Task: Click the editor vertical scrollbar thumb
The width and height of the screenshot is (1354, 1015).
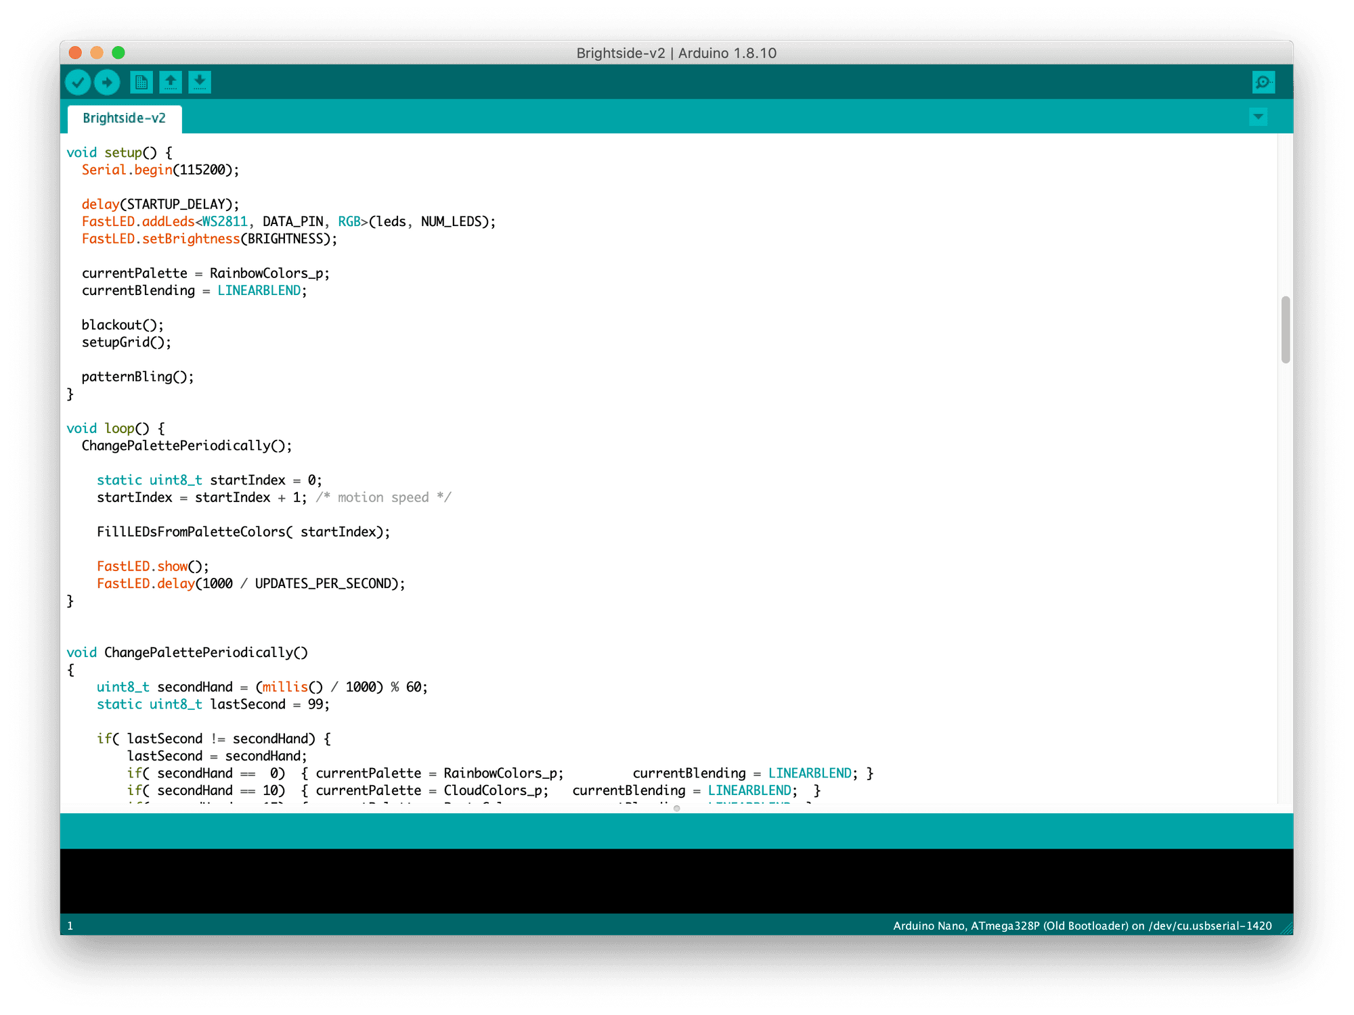Action: tap(1286, 330)
